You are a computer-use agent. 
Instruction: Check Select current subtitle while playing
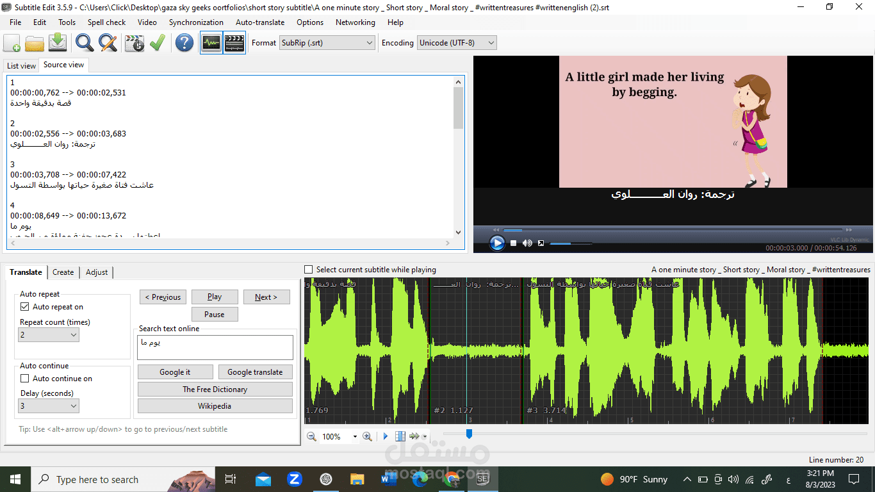(x=309, y=270)
